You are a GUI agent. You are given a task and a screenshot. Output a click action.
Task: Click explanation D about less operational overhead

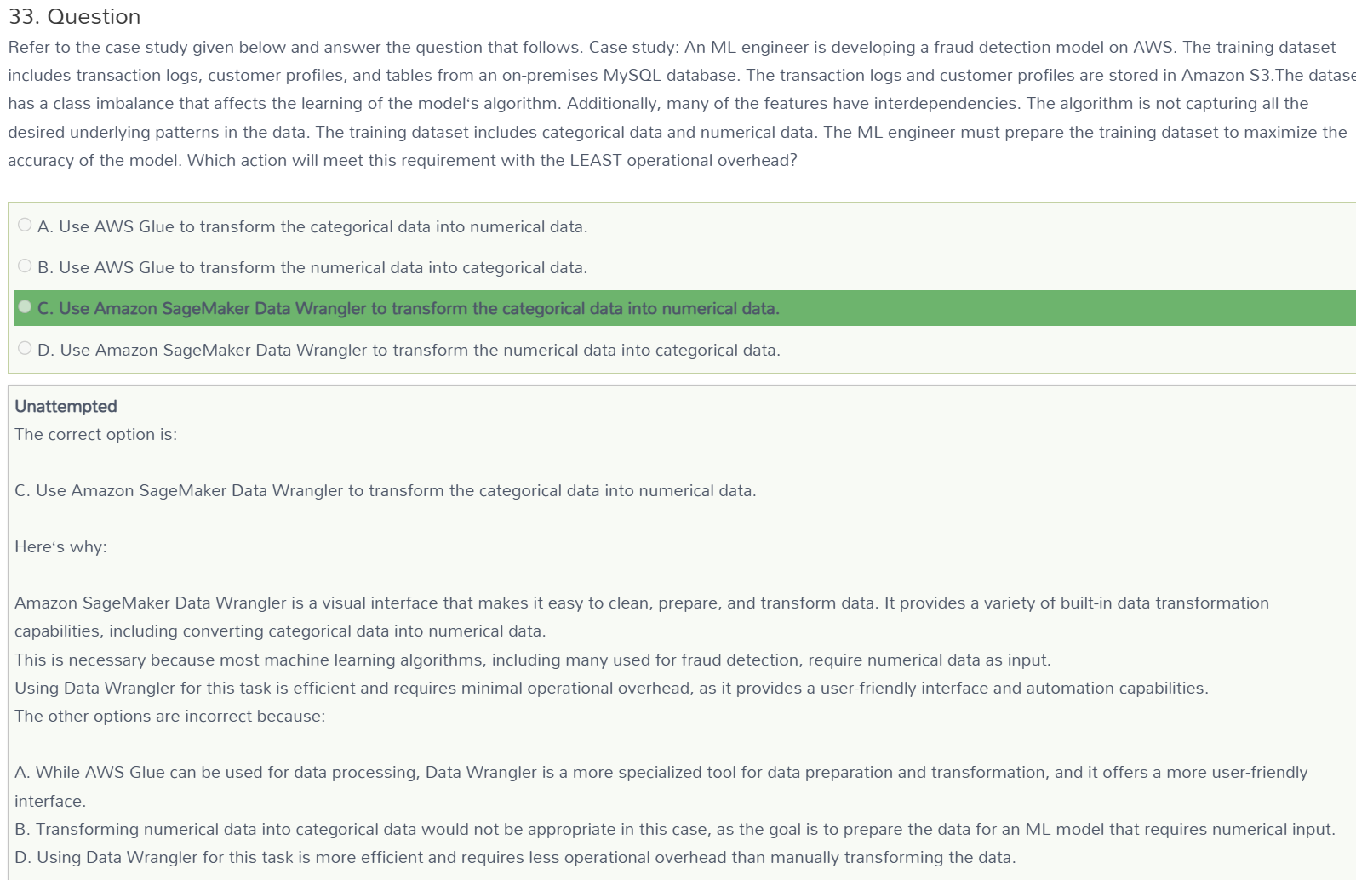coord(515,857)
